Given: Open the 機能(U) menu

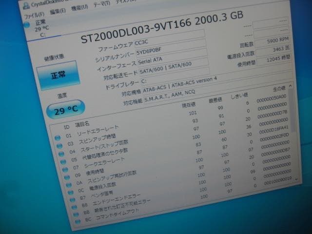Looking at the screenshot, I should [79, 8].
